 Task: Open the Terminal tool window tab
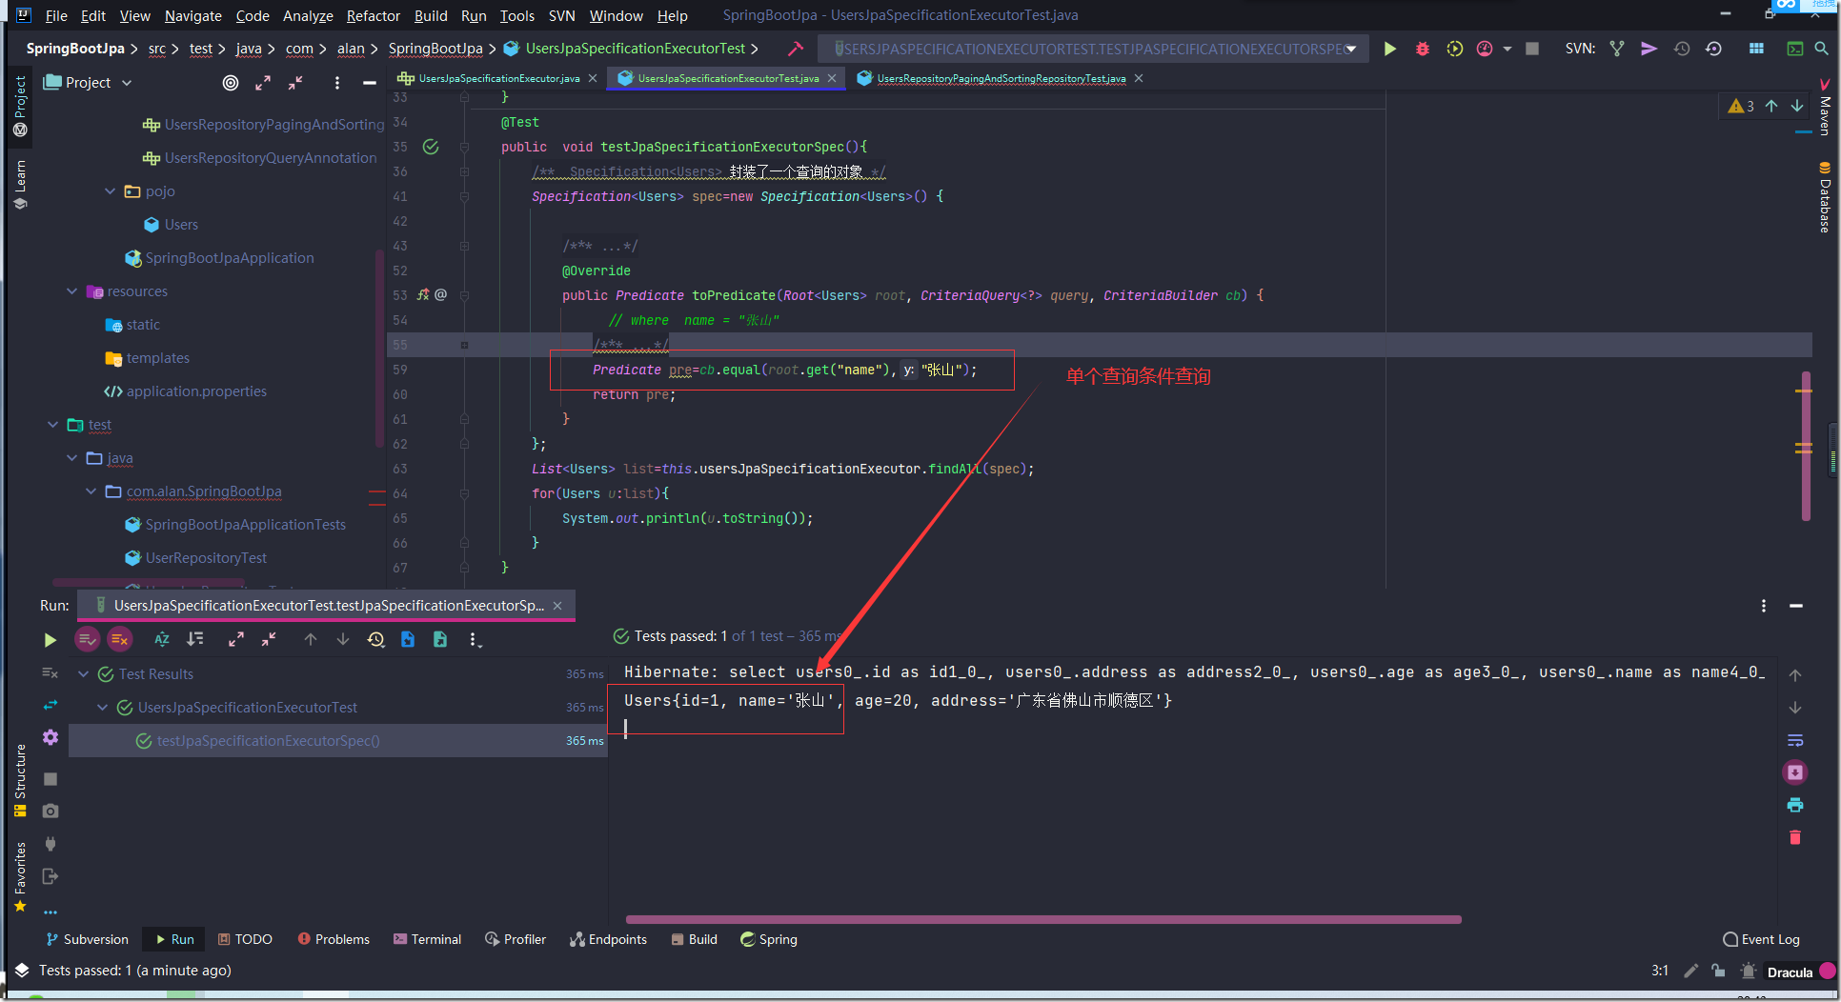click(x=427, y=939)
